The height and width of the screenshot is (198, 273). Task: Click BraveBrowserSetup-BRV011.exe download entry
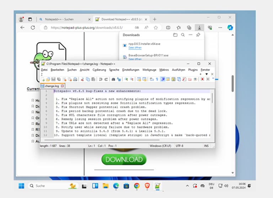click(x=148, y=55)
